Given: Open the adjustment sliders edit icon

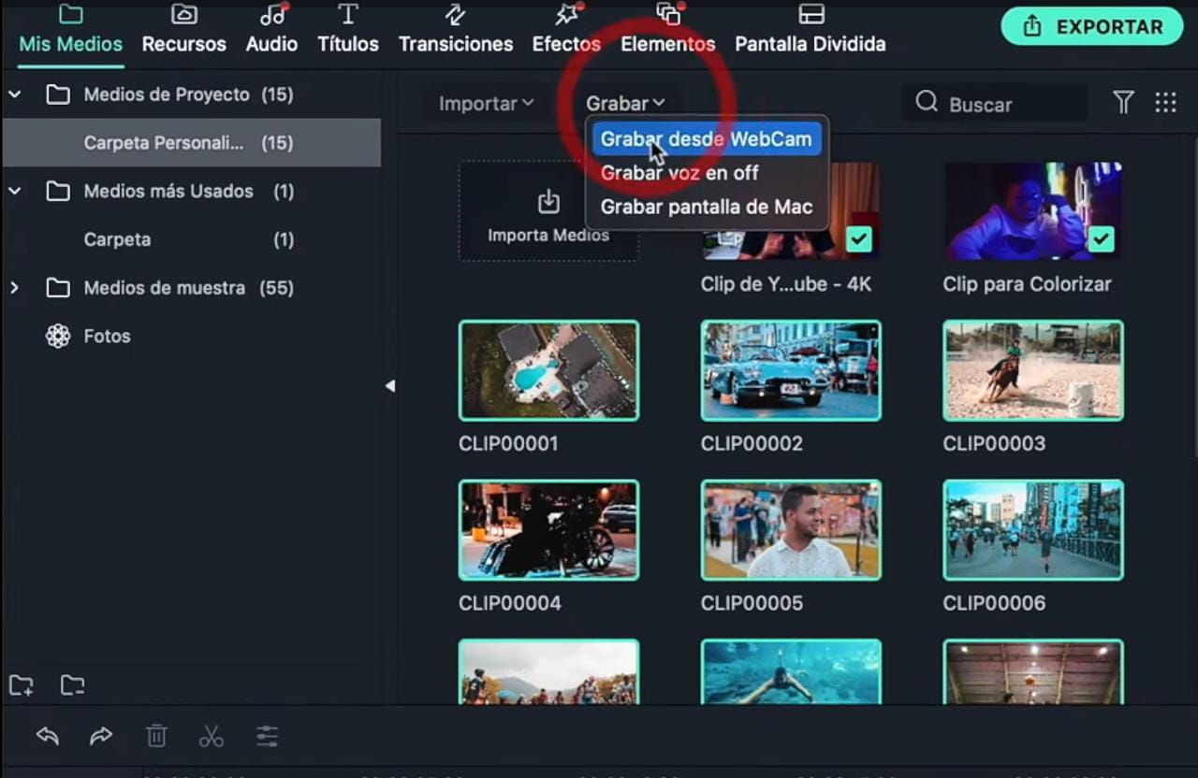Looking at the screenshot, I should [267, 736].
